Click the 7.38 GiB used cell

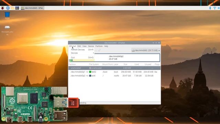tap(138, 76)
